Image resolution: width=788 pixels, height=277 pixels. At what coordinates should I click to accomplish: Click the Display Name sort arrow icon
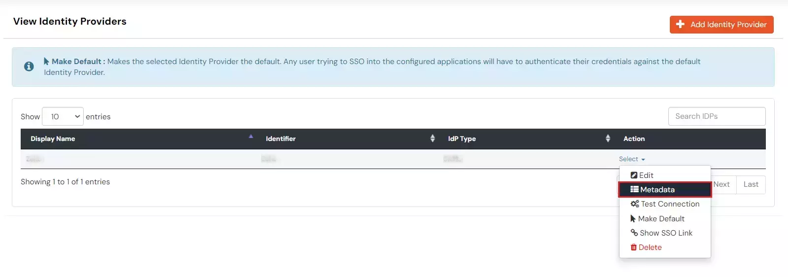251,137
